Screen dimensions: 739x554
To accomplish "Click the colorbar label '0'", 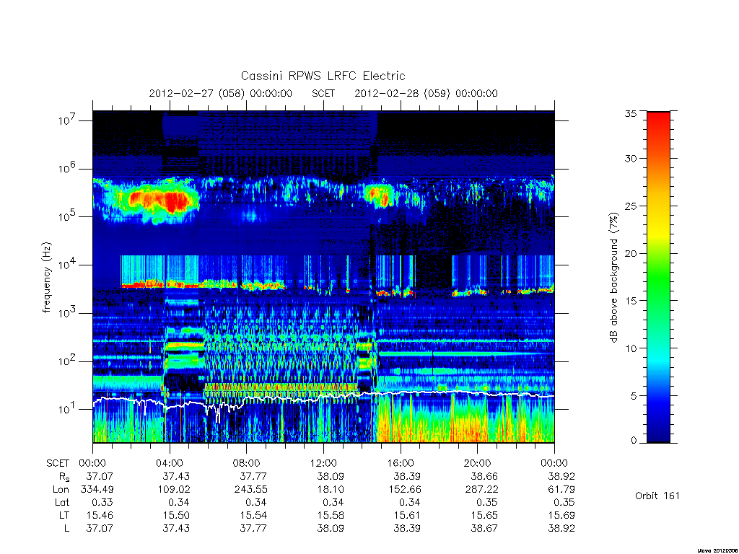I will [x=634, y=441].
